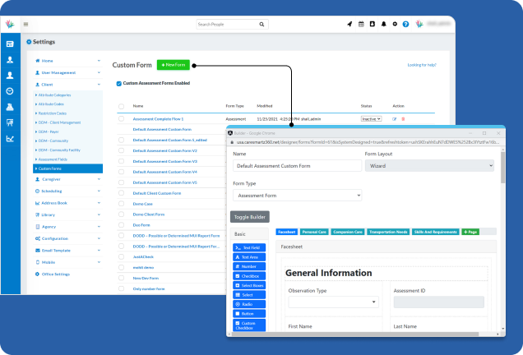Switch to the Personal Care tab
The height and width of the screenshot is (355, 523).
coord(313,233)
